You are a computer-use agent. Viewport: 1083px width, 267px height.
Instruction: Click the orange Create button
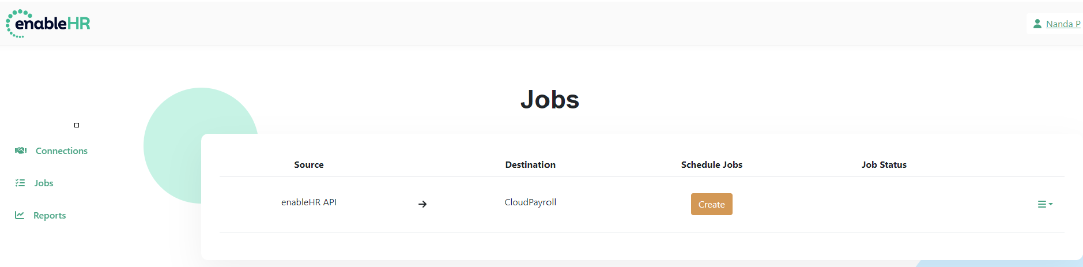(712, 204)
